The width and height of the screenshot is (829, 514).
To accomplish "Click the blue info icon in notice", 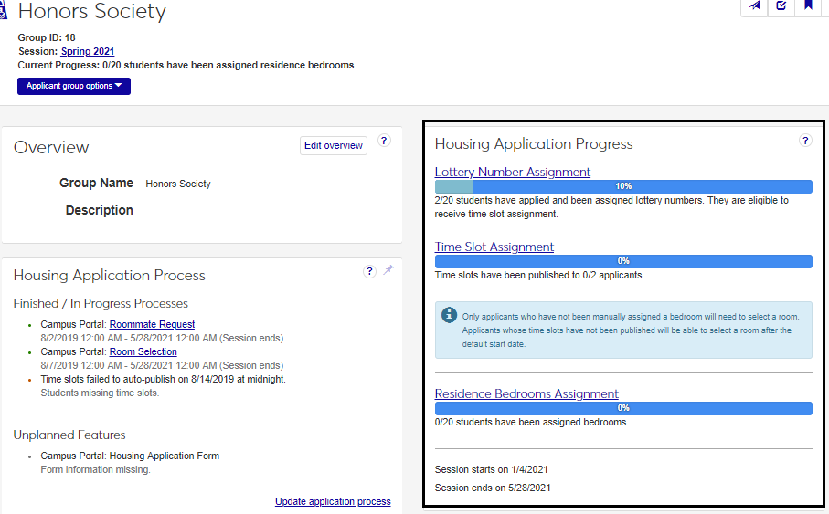I will click(x=449, y=315).
